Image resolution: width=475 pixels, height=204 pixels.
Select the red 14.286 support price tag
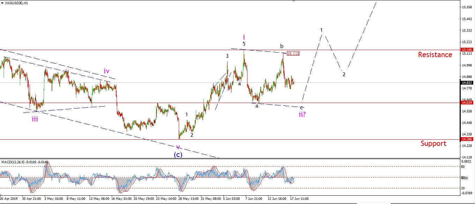point(467,139)
